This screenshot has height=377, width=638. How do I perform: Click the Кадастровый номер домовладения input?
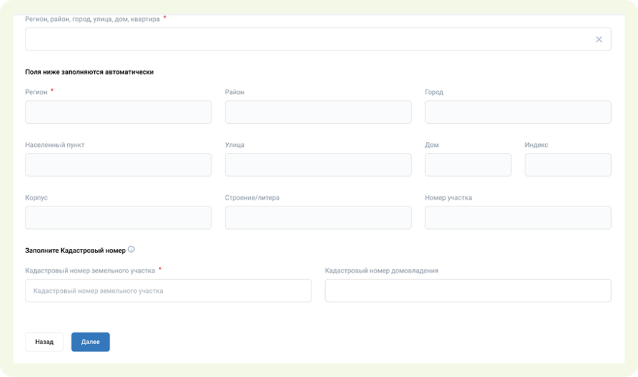[x=468, y=291]
